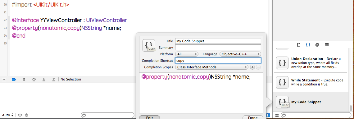This screenshot has width=354, height=119.
Task: Toggle the blue breakpoints activation button
Action: [x=14, y=79]
